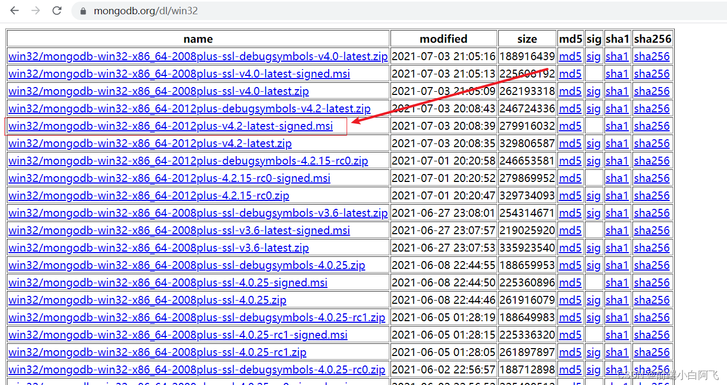727x385 pixels.
Task: Click the browser Back arrow
Action: point(15,11)
